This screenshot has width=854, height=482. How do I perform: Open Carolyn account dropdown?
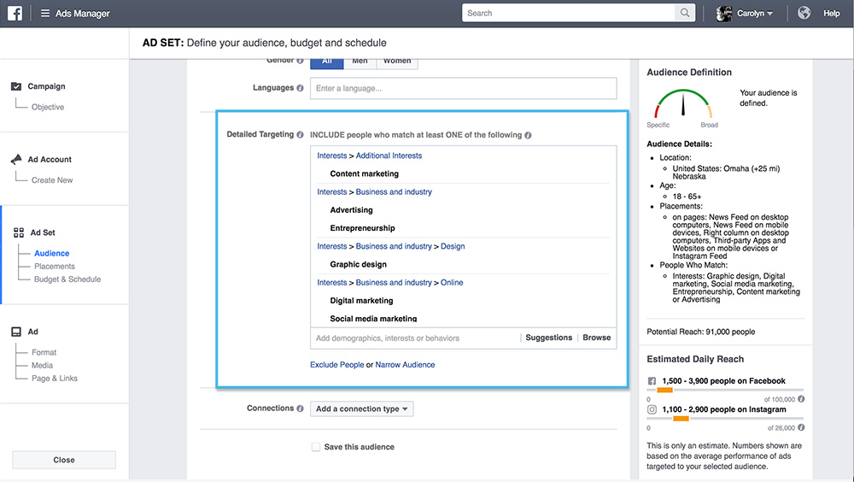pos(755,13)
